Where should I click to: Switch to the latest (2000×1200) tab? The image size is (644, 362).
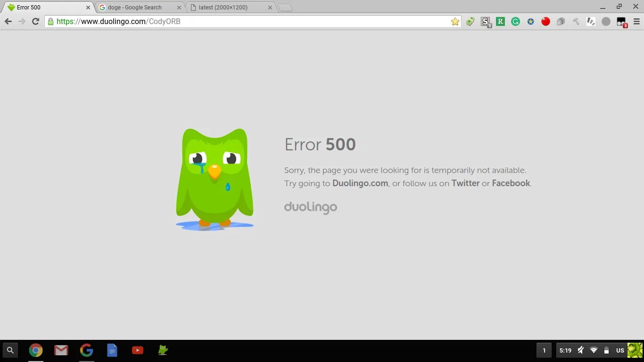[230, 7]
